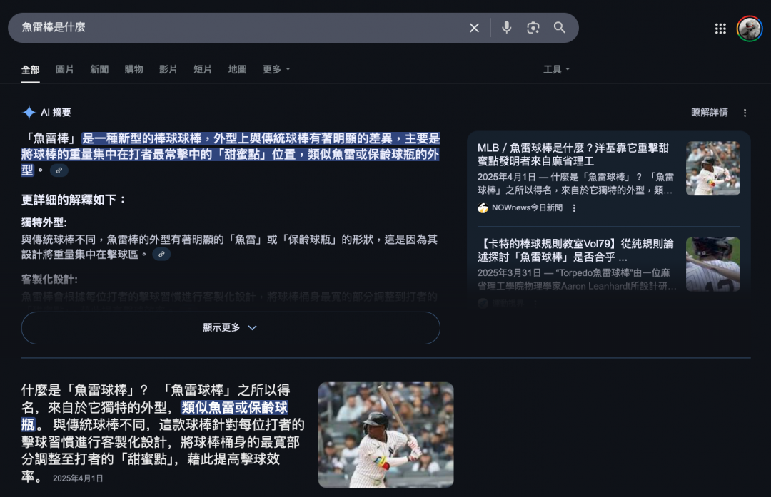Switch to the 新聞 tab
This screenshot has height=497, width=771.
(99, 69)
